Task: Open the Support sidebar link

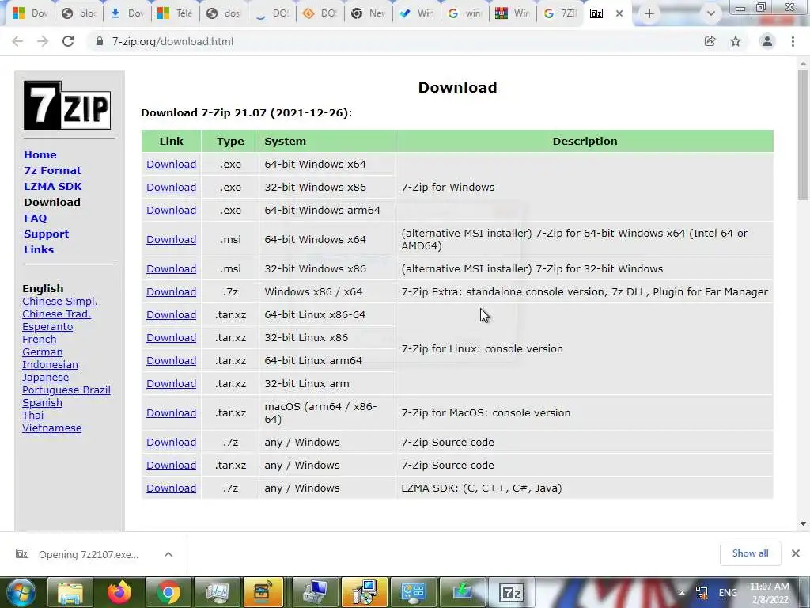Action: tap(46, 234)
